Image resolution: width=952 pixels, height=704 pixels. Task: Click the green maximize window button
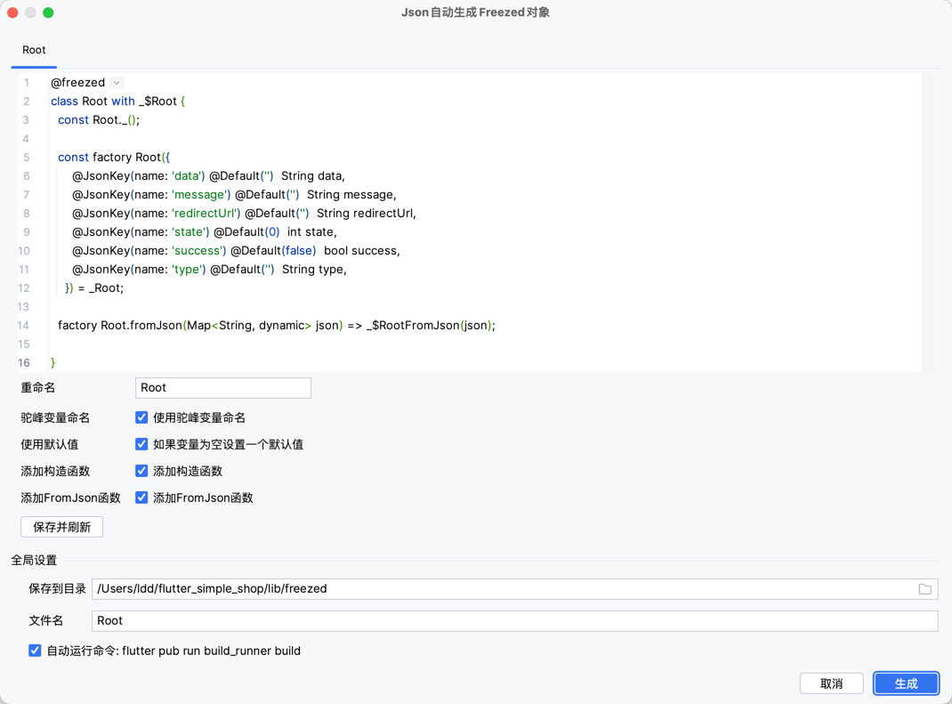(x=48, y=12)
